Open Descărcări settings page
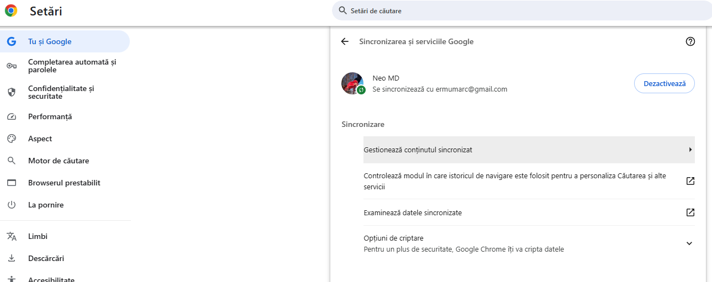 pyautogui.click(x=46, y=258)
